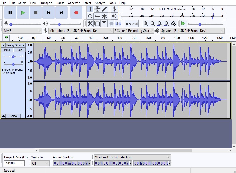Click the Play-at-speed green button
Viewport: 236px width, 173px height.
pos(183,24)
